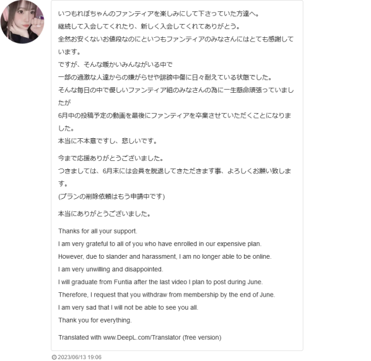Open the 2023/06/13 19:06 timestamp

80,357
